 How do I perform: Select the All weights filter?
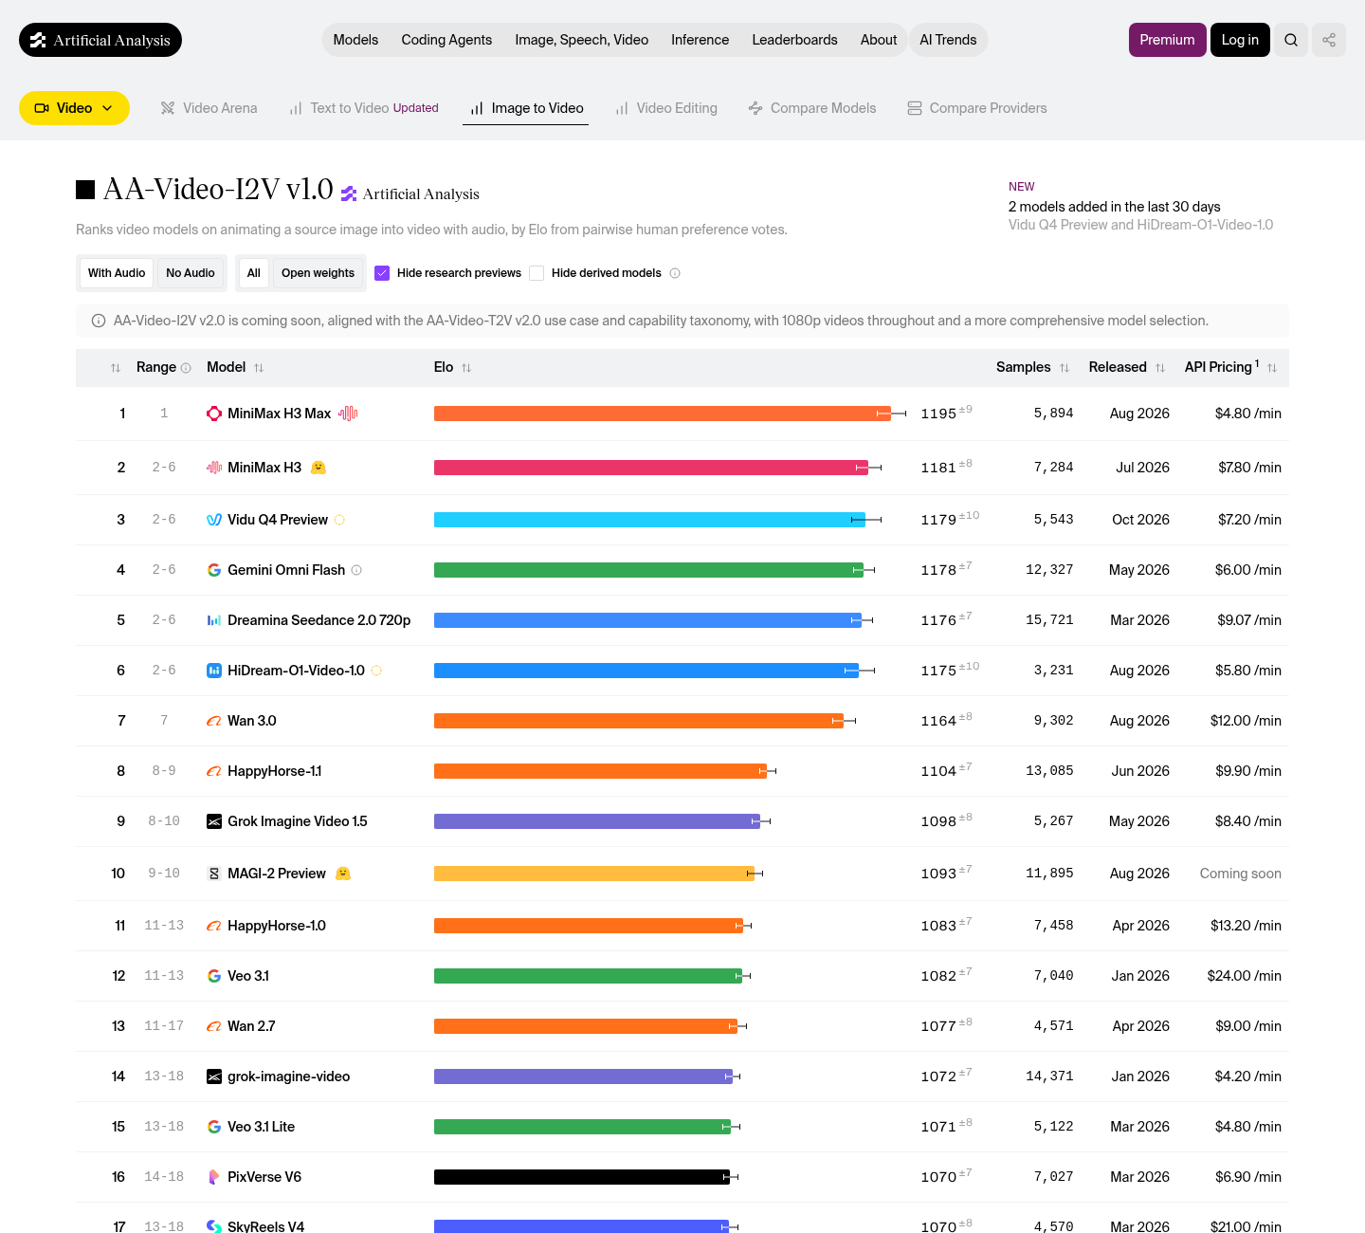point(254,273)
